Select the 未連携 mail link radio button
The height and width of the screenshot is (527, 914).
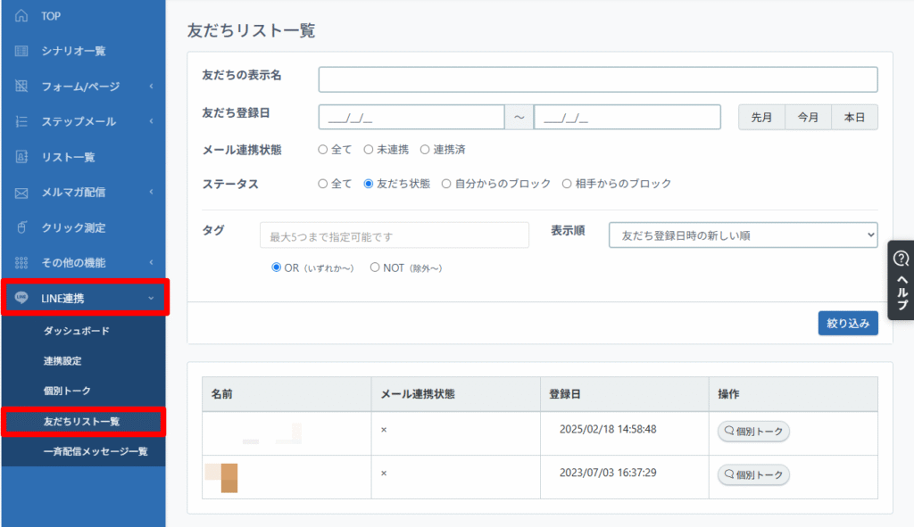pyautogui.click(x=369, y=150)
